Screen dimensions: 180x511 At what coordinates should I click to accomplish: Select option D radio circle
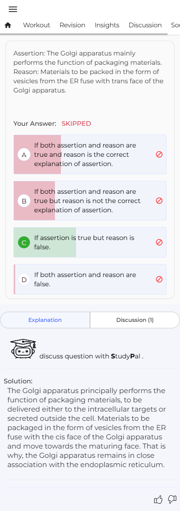click(24, 280)
